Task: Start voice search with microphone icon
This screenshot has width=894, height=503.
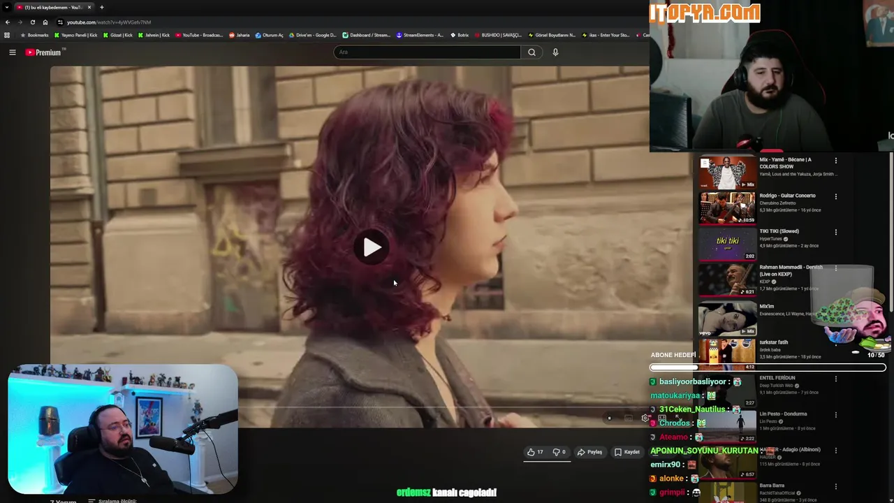Action: [555, 52]
